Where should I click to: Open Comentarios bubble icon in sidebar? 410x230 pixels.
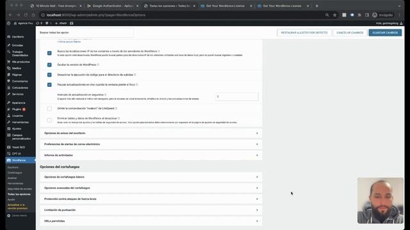click(8, 81)
